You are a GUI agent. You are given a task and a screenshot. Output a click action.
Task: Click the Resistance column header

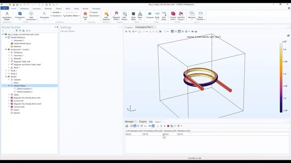[184, 131]
